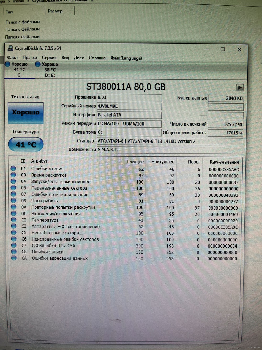Image resolution: width=262 pixels, height=350 pixels.
Task: Click status circle for attribute C7 CRC errors
Action: point(14,245)
